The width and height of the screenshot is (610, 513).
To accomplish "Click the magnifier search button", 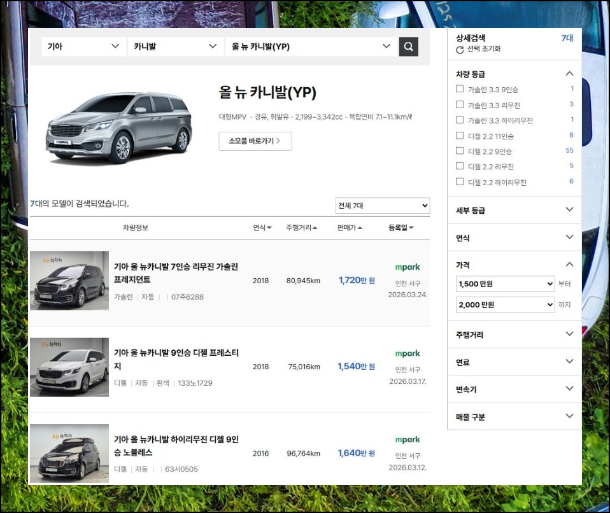I will point(409,46).
